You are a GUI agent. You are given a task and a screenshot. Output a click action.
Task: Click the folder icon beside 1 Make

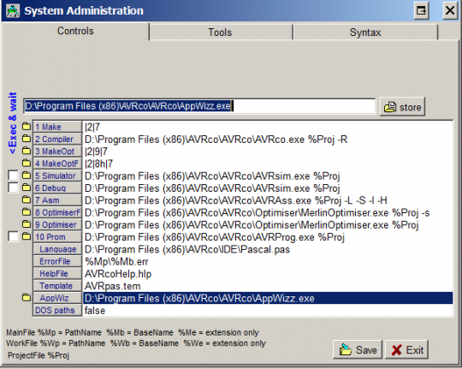click(x=27, y=127)
